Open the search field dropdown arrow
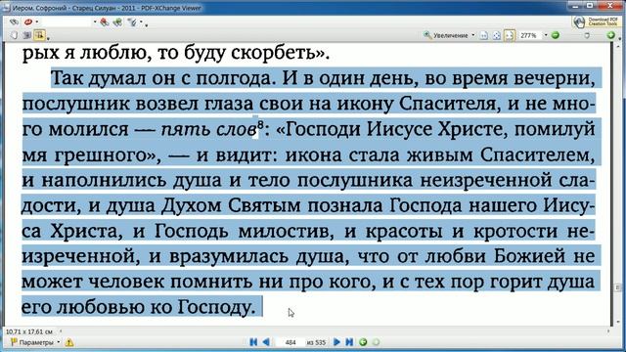The width and height of the screenshot is (626, 352). coord(95,22)
